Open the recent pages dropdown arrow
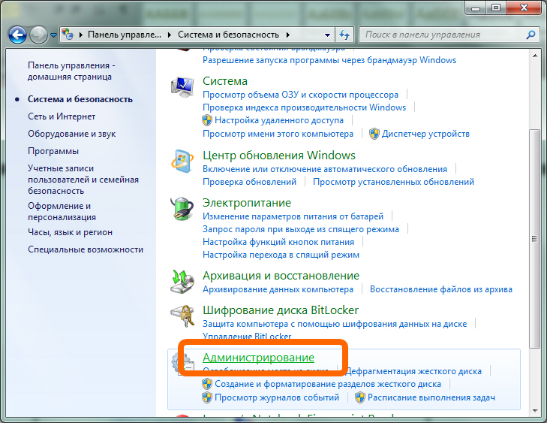This screenshot has height=423, width=547. 53,35
